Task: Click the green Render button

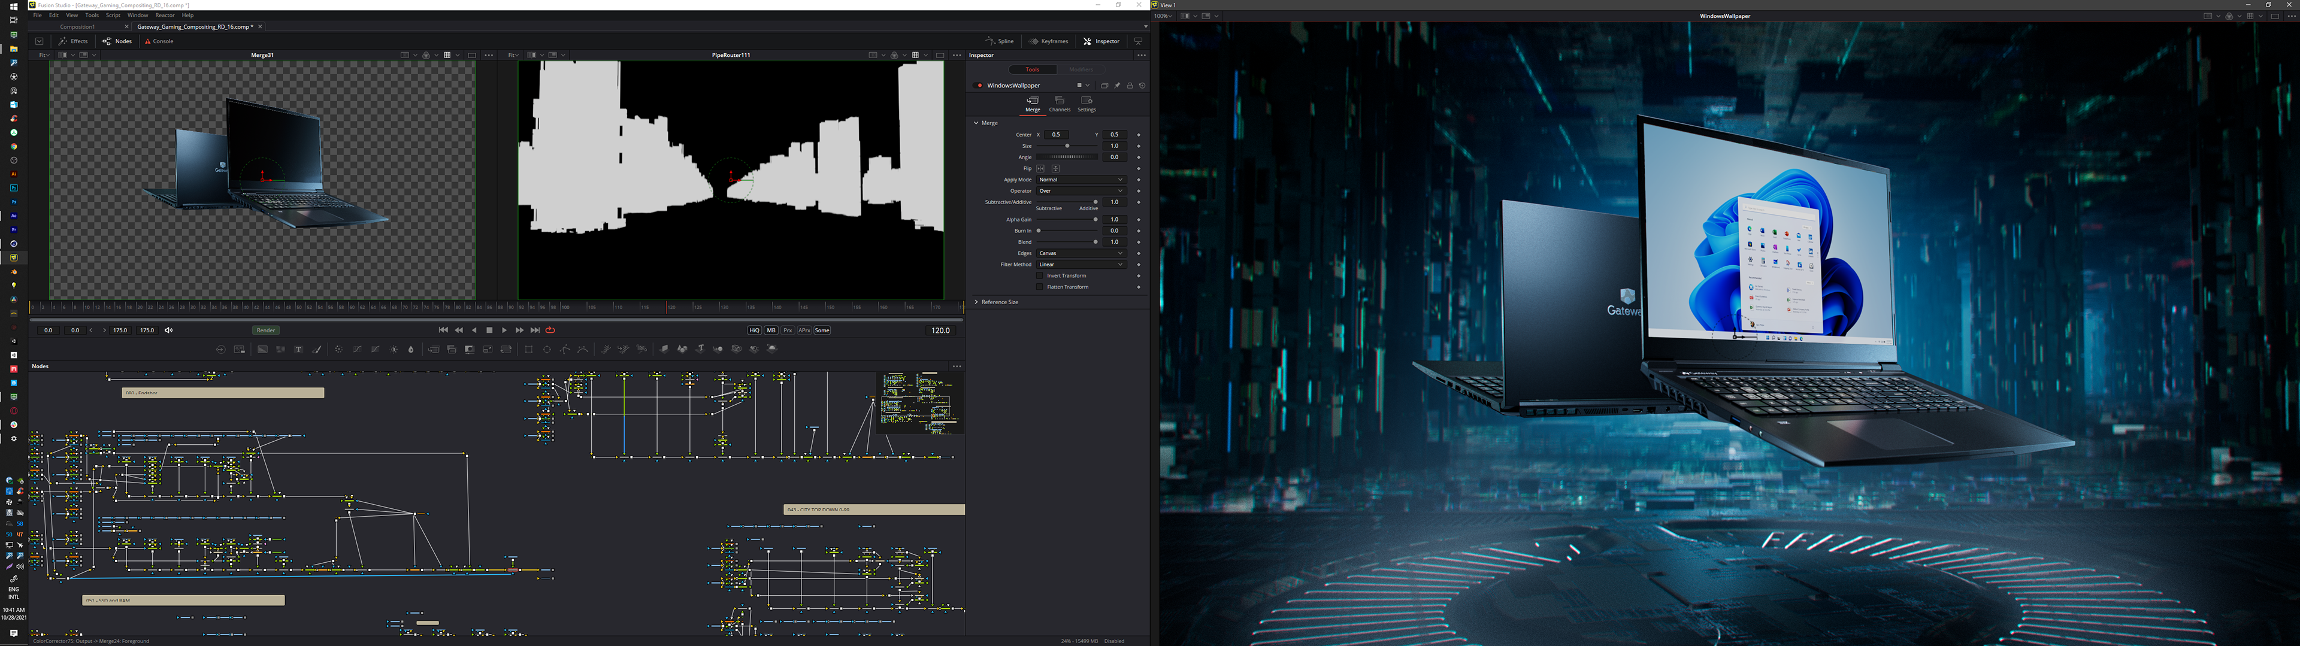Action: [265, 330]
